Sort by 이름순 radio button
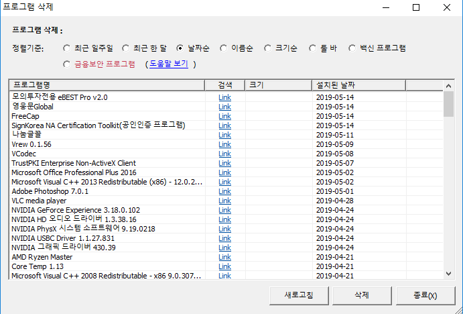 click(224, 48)
